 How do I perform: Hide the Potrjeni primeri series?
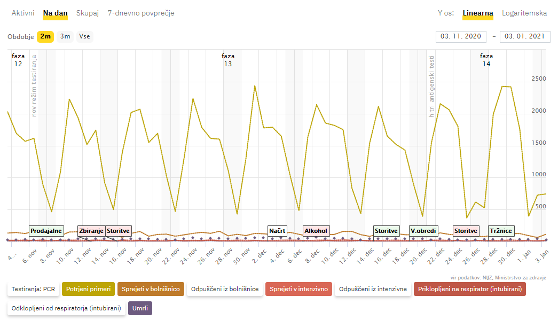88,289
